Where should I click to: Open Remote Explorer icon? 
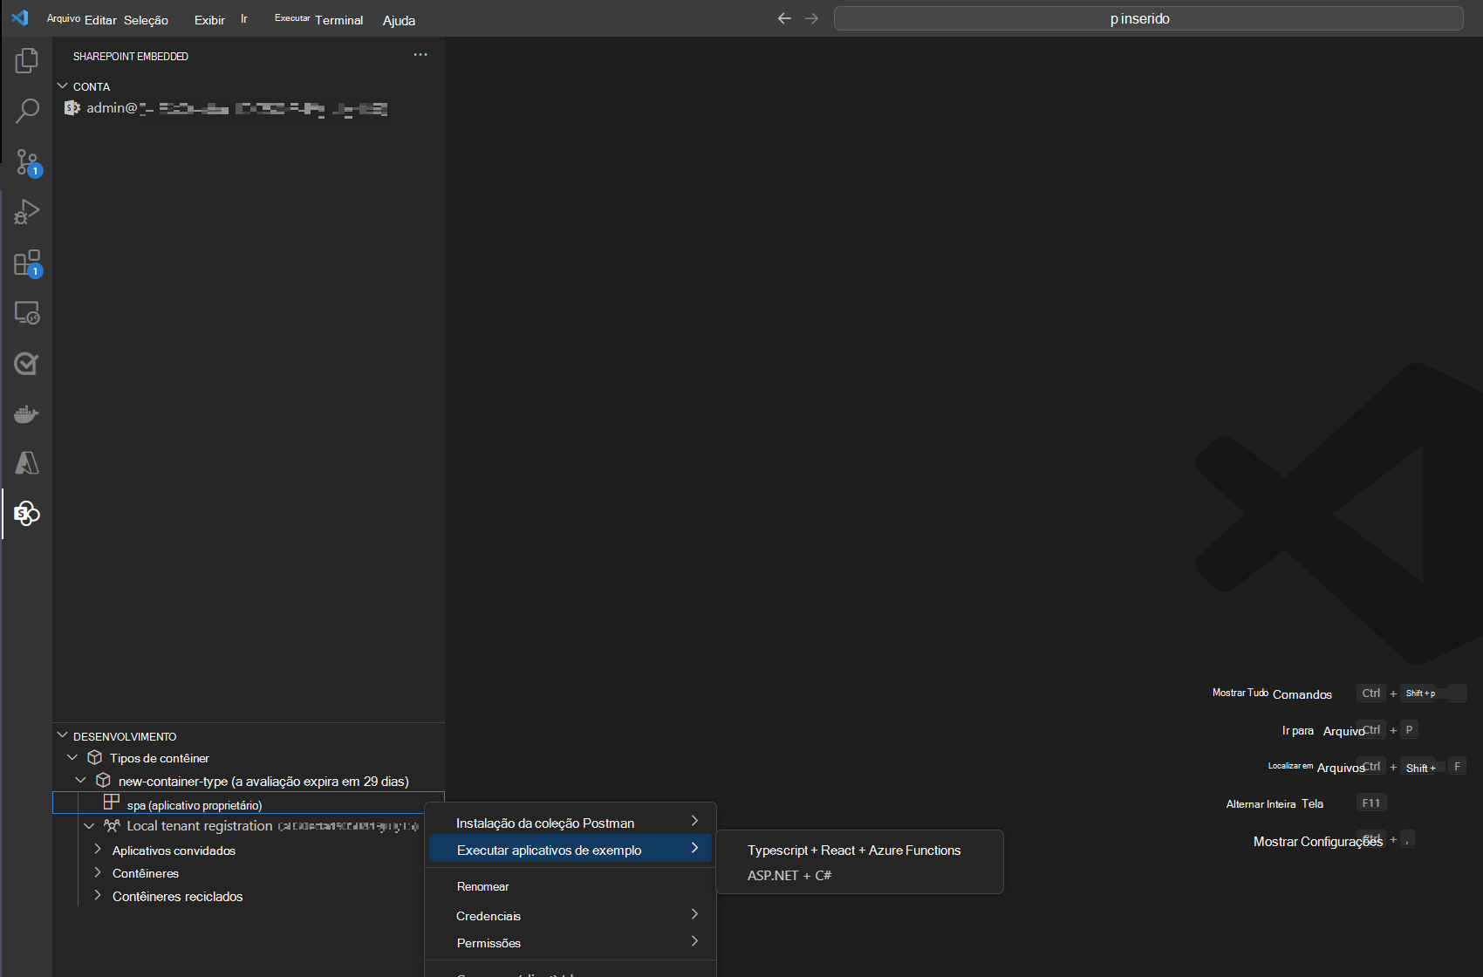pyautogui.click(x=27, y=312)
